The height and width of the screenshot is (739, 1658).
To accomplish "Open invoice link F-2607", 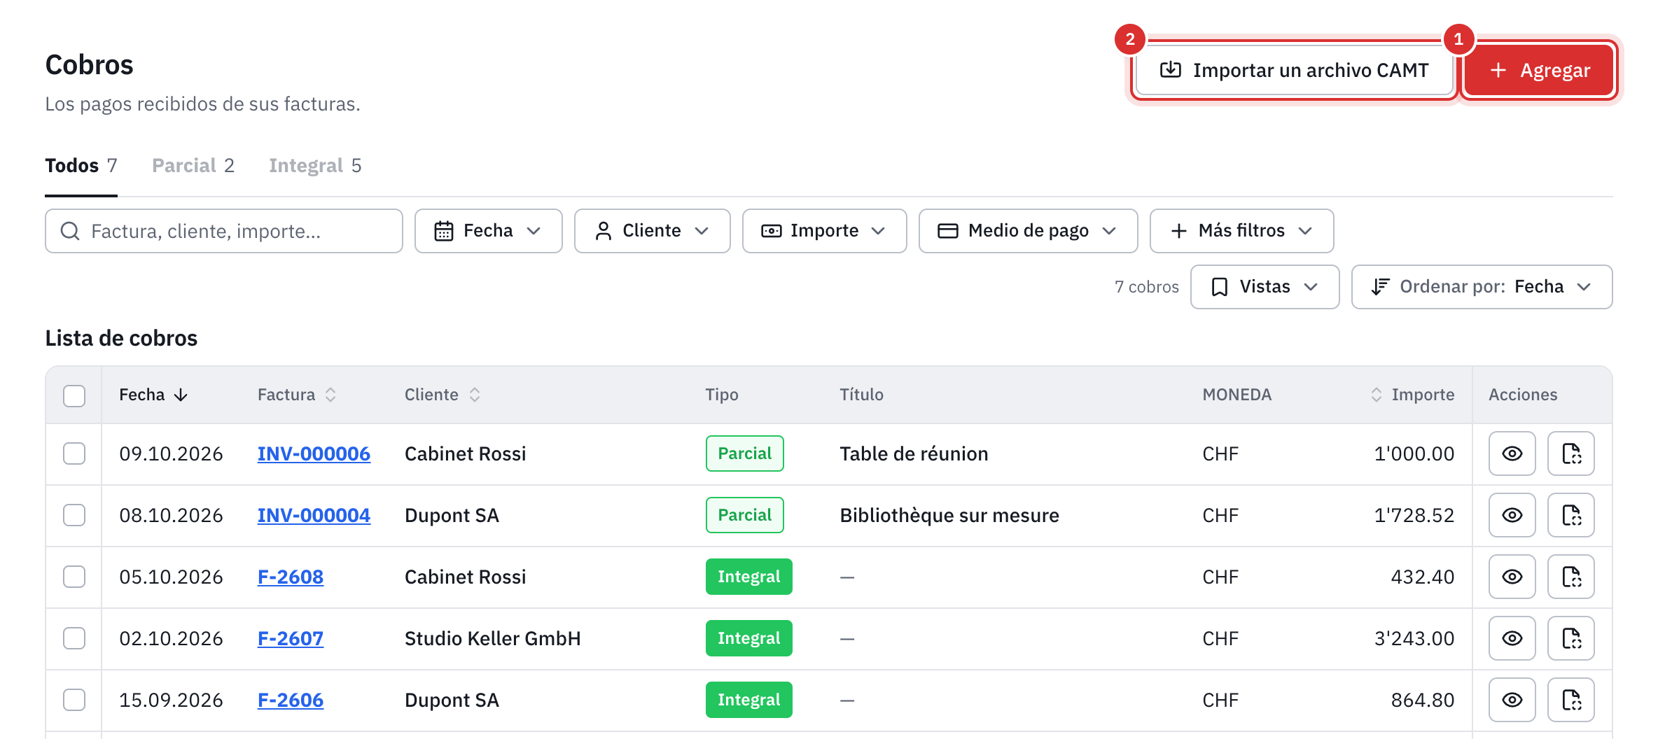I will pos(291,638).
